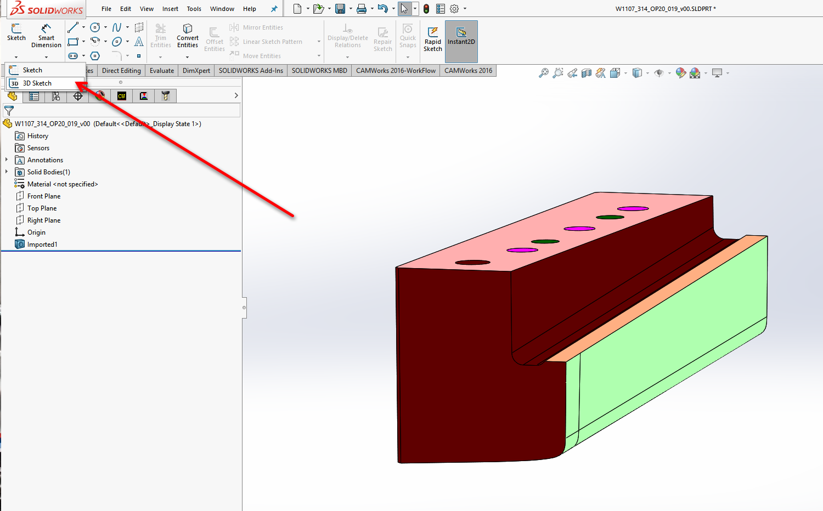Open the Section View tool
The image size is (823, 511).
(587, 73)
